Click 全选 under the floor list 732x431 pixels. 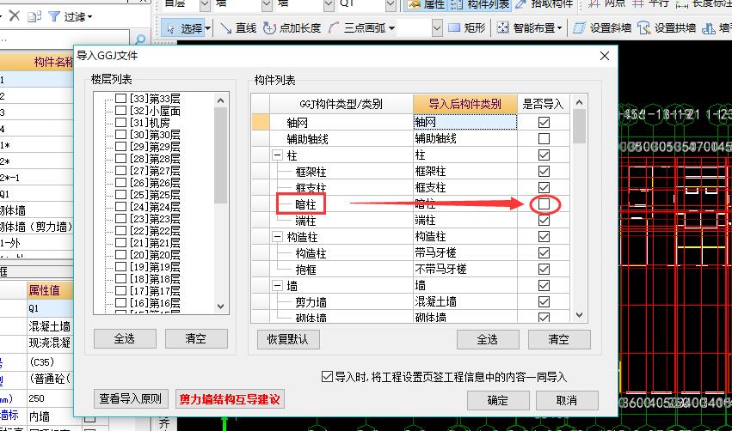pos(125,339)
